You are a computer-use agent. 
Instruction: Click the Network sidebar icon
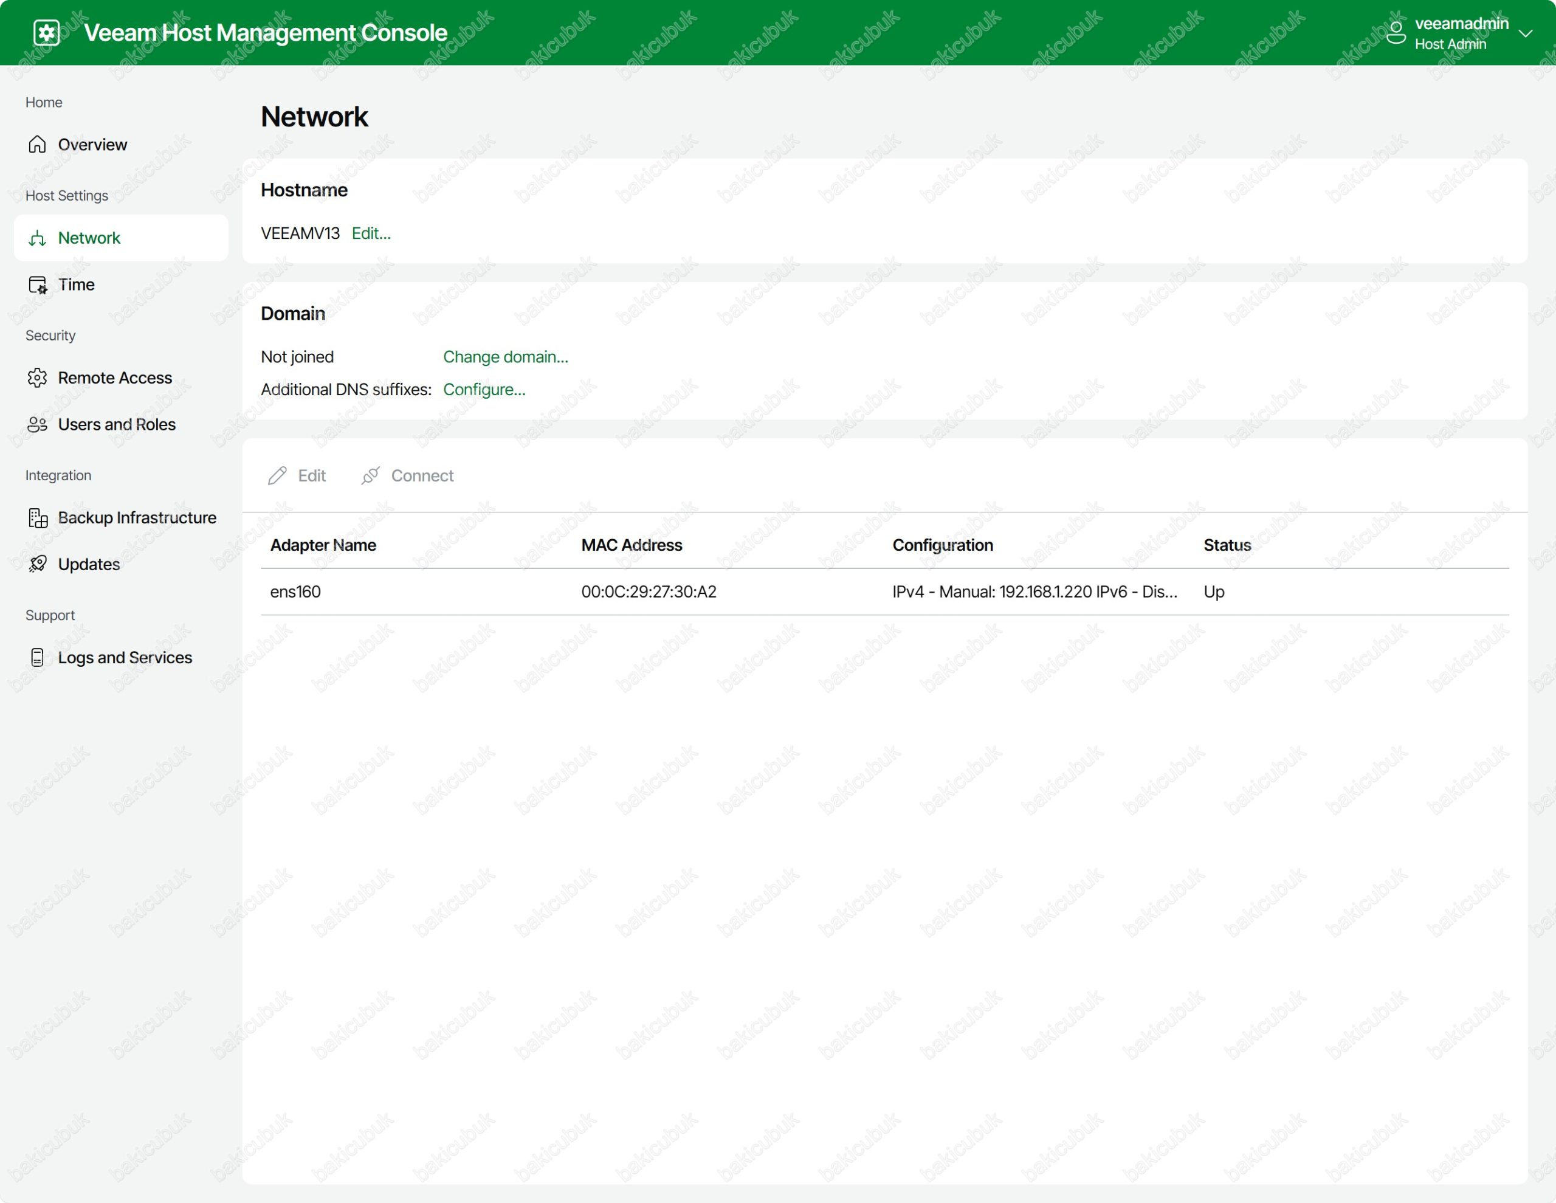click(37, 238)
